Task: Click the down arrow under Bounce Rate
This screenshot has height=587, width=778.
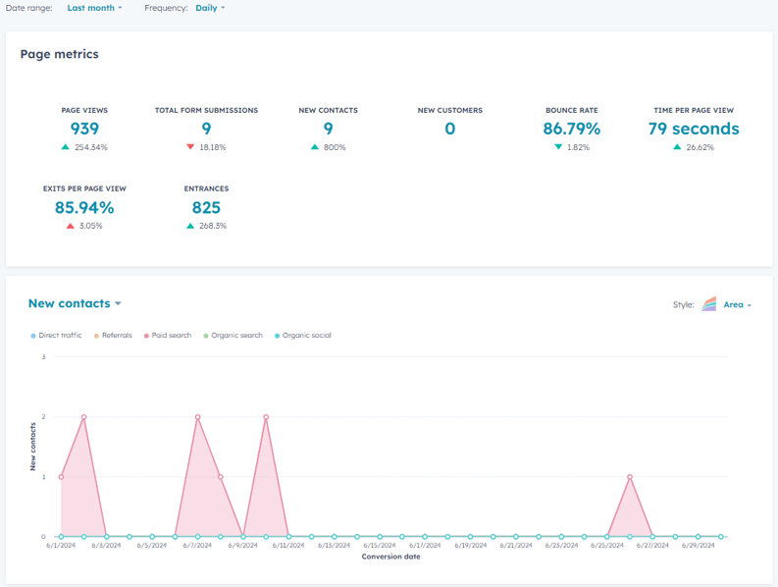Action: click(x=558, y=147)
